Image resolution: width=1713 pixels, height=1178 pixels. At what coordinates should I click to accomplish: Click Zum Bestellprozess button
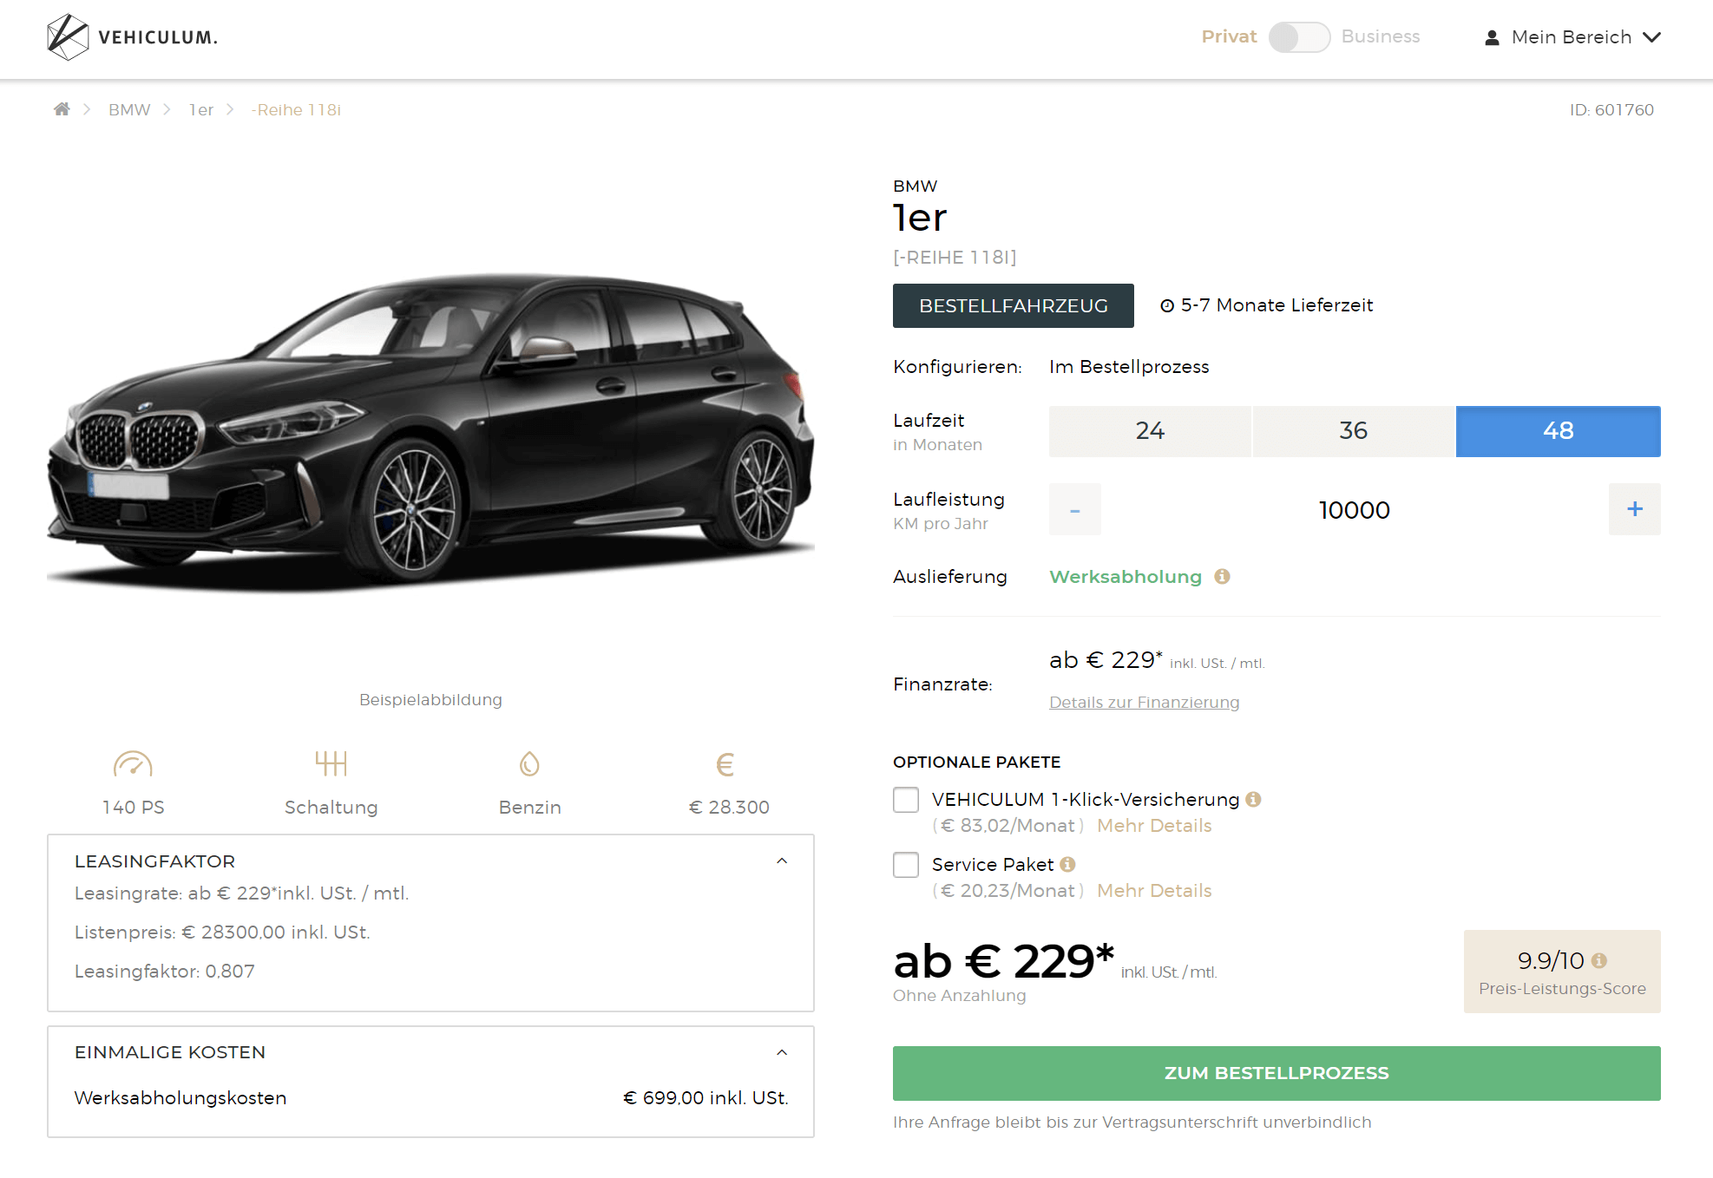[1277, 1073]
